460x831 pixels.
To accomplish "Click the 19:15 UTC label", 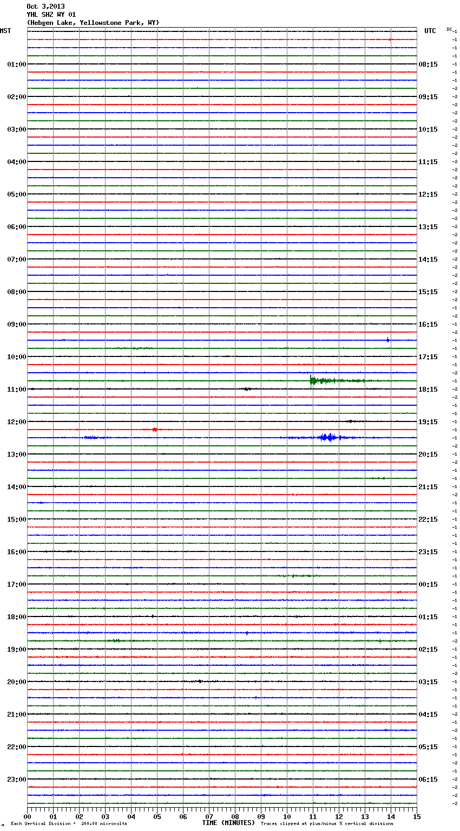I will click(428, 422).
